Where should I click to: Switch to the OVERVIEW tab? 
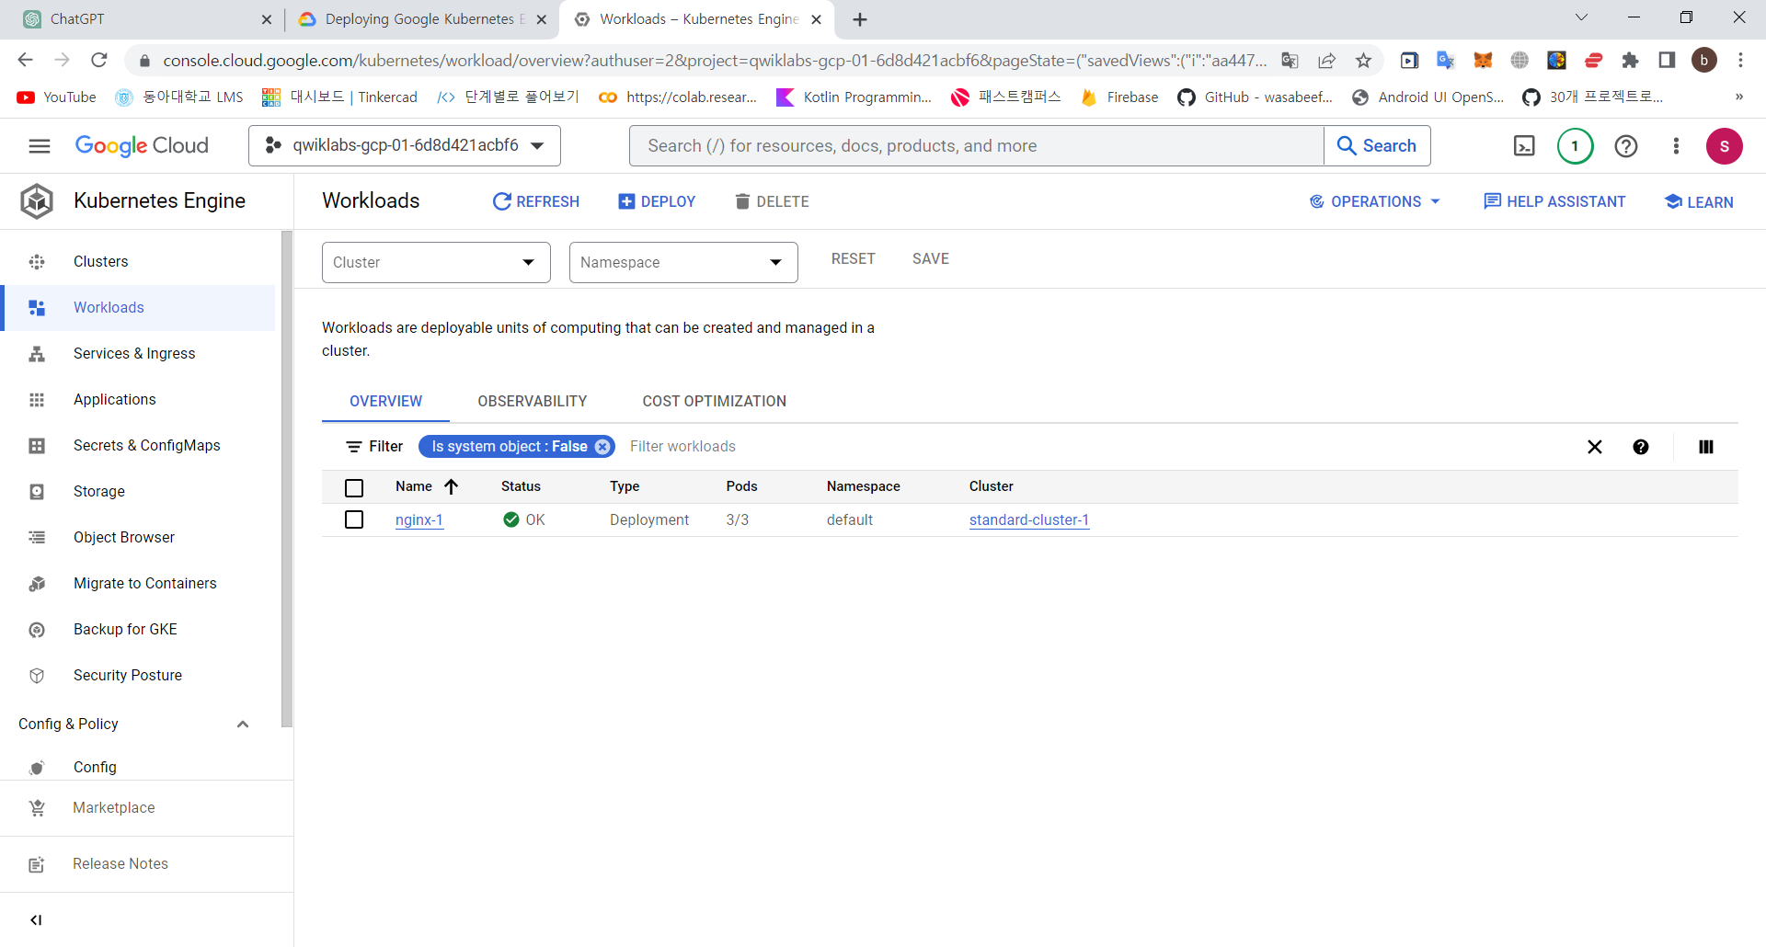(x=385, y=402)
